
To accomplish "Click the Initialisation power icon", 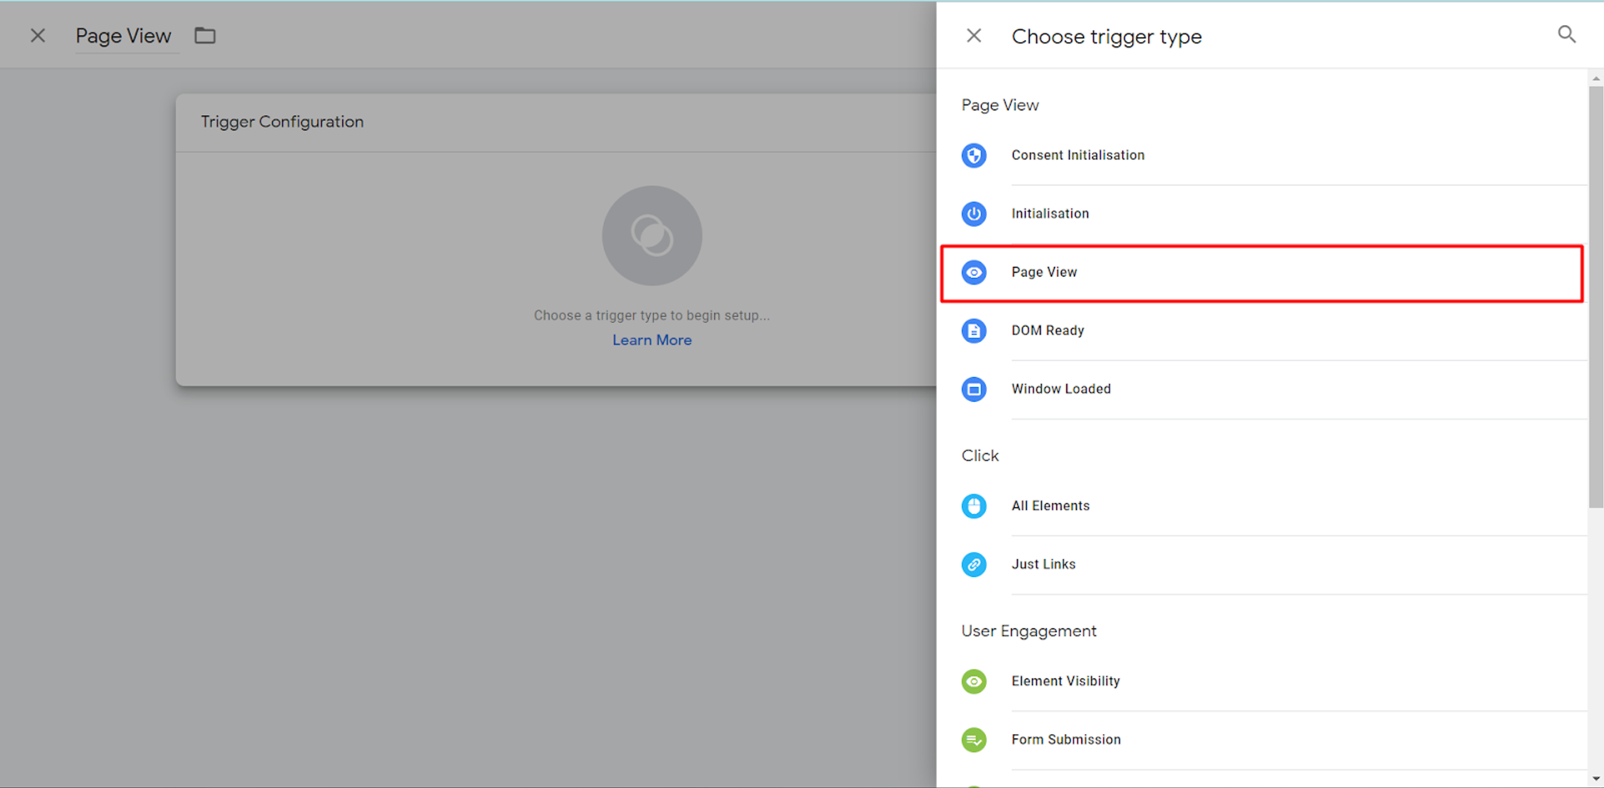I will pos(974,213).
